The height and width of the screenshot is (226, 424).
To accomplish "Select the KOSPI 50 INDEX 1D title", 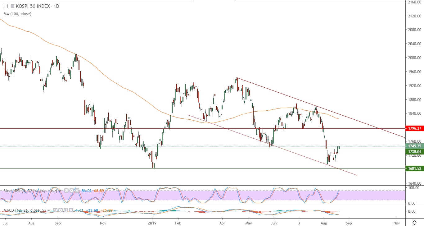I will pyautogui.click(x=38, y=6).
